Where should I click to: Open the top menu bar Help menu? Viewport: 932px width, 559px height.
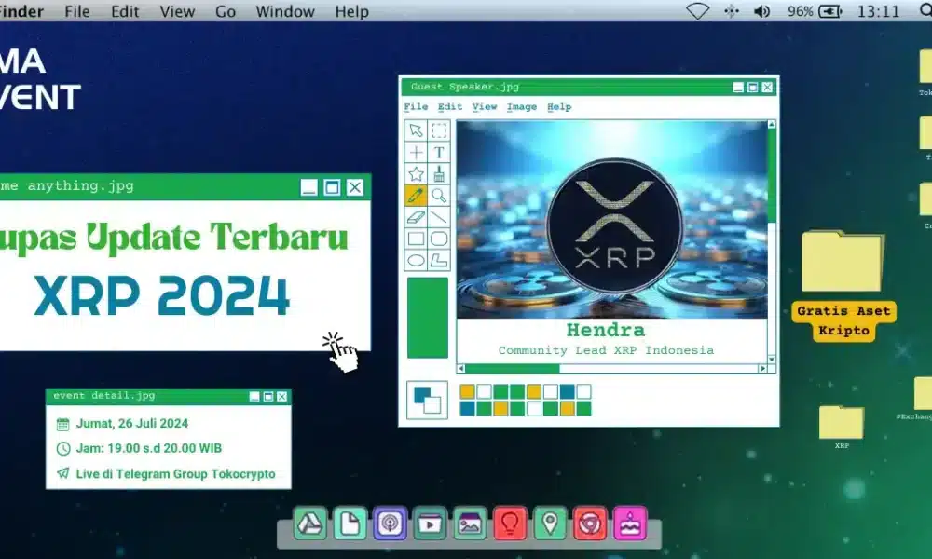[x=352, y=11]
